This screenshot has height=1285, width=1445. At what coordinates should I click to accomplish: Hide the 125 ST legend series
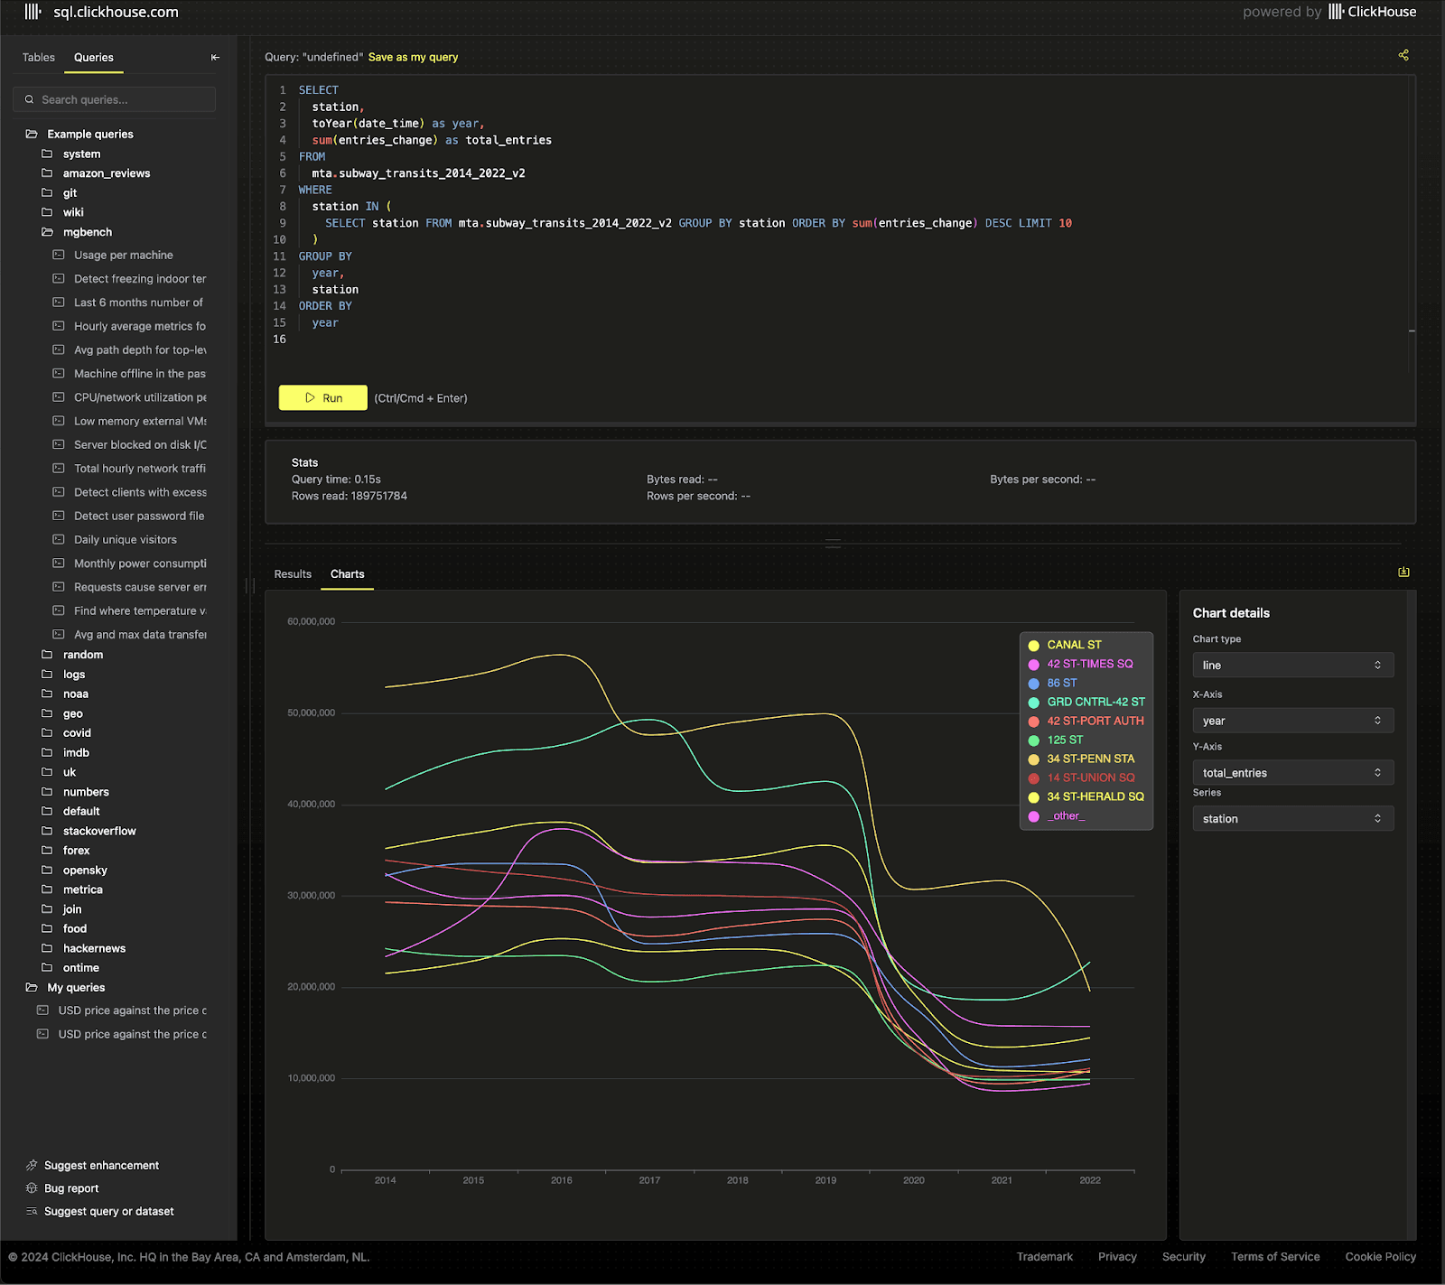click(1065, 740)
